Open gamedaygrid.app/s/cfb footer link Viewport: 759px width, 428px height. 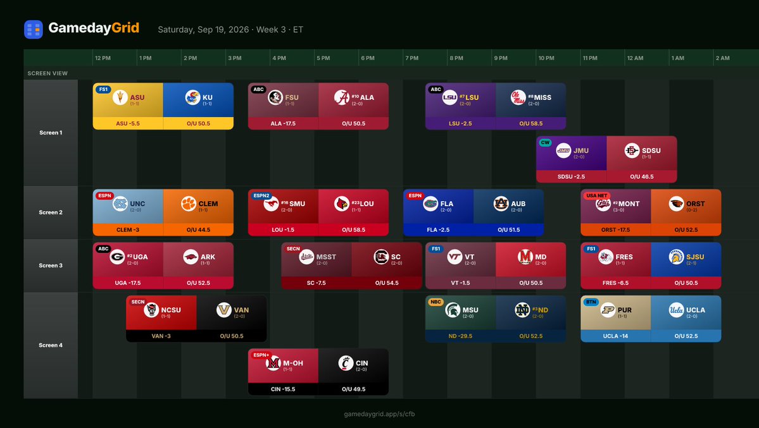click(x=380, y=414)
